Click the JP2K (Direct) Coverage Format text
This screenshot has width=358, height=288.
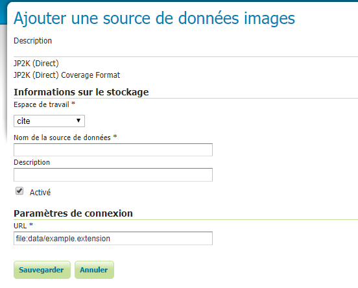point(67,75)
